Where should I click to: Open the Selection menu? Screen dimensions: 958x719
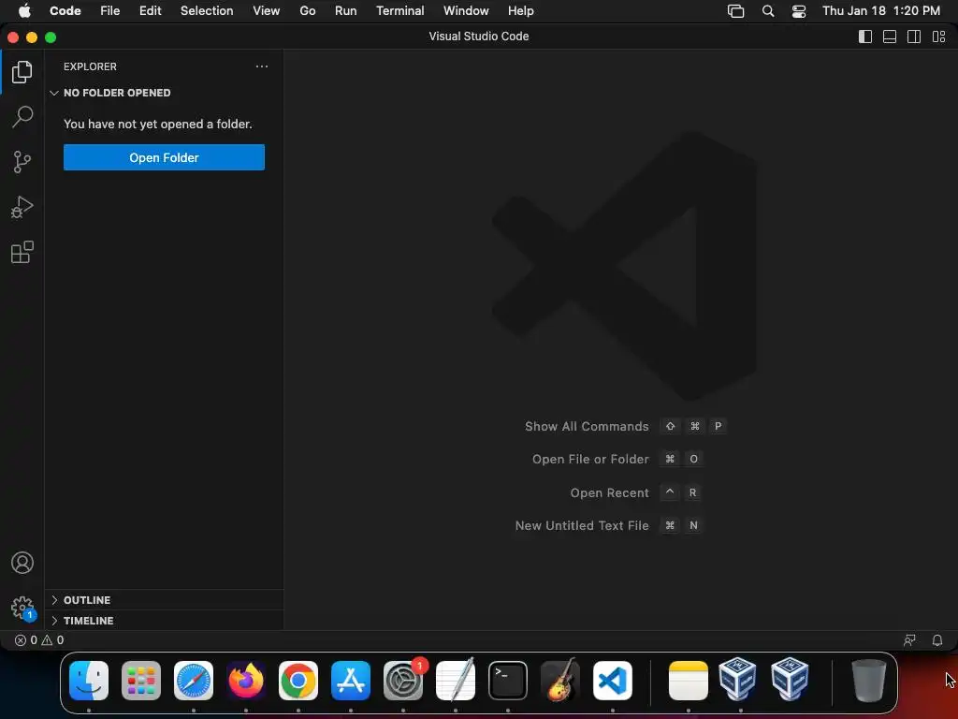pos(207,10)
